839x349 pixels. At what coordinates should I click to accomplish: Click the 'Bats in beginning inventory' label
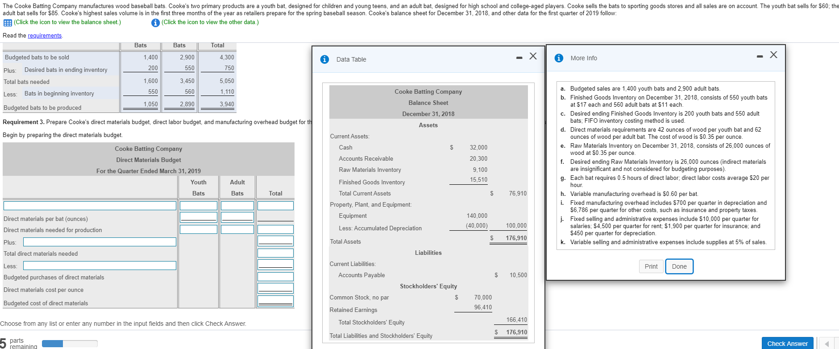click(x=59, y=94)
